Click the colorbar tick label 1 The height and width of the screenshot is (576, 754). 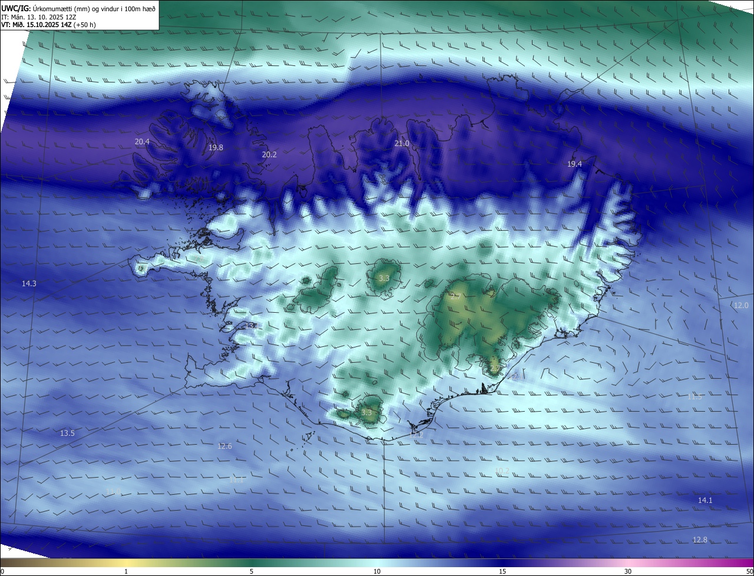[x=126, y=572]
